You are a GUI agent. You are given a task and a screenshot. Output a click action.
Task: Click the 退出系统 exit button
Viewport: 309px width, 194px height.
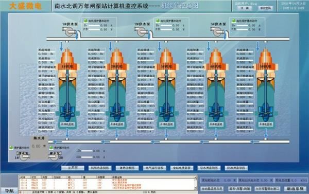(295, 189)
